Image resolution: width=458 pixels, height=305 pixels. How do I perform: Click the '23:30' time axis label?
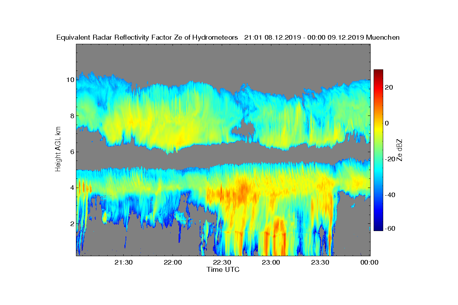click(x=320, y=262)
